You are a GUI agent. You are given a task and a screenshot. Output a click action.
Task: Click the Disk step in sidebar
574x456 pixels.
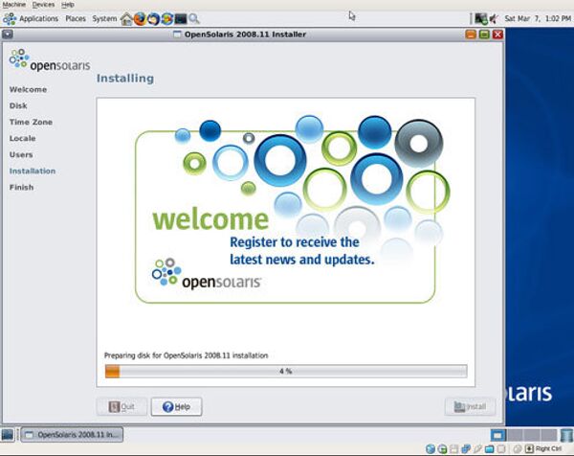(18, 105)
